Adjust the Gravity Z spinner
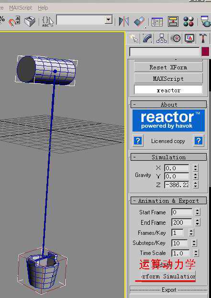Screen dimensions: 211x298 point(195,185)
